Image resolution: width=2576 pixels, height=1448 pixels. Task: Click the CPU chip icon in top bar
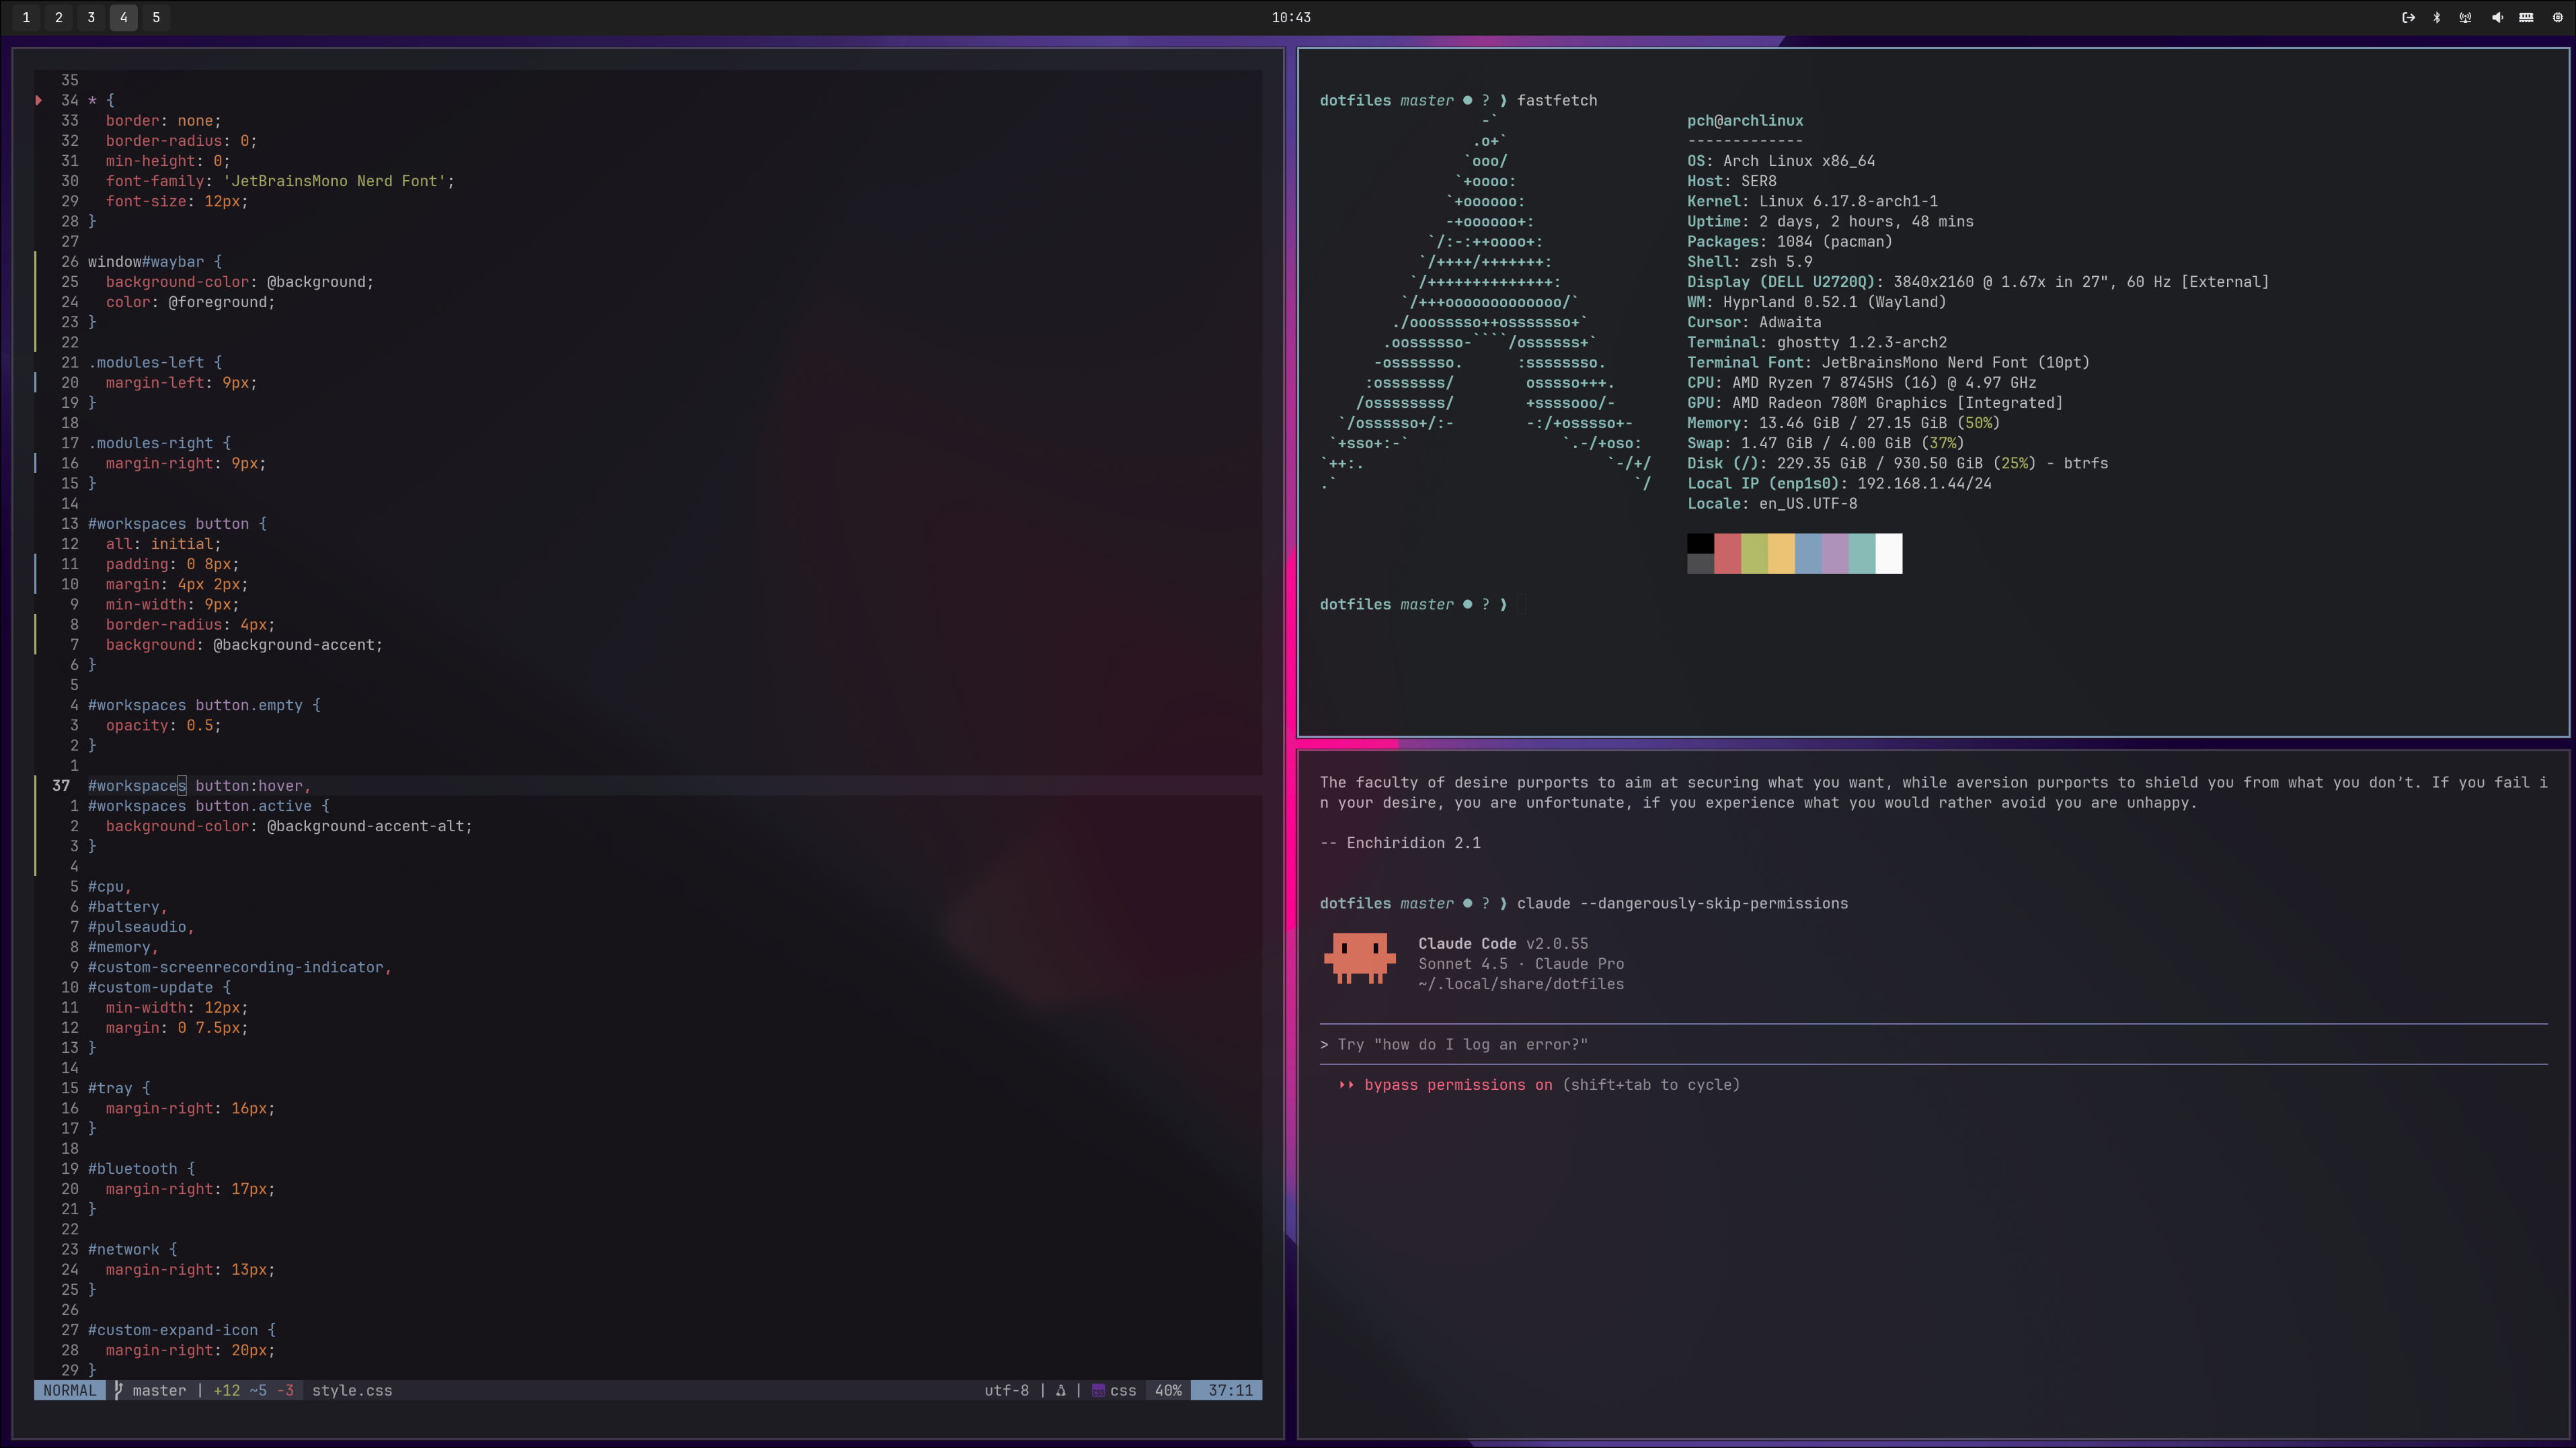tap(2558, 17)
